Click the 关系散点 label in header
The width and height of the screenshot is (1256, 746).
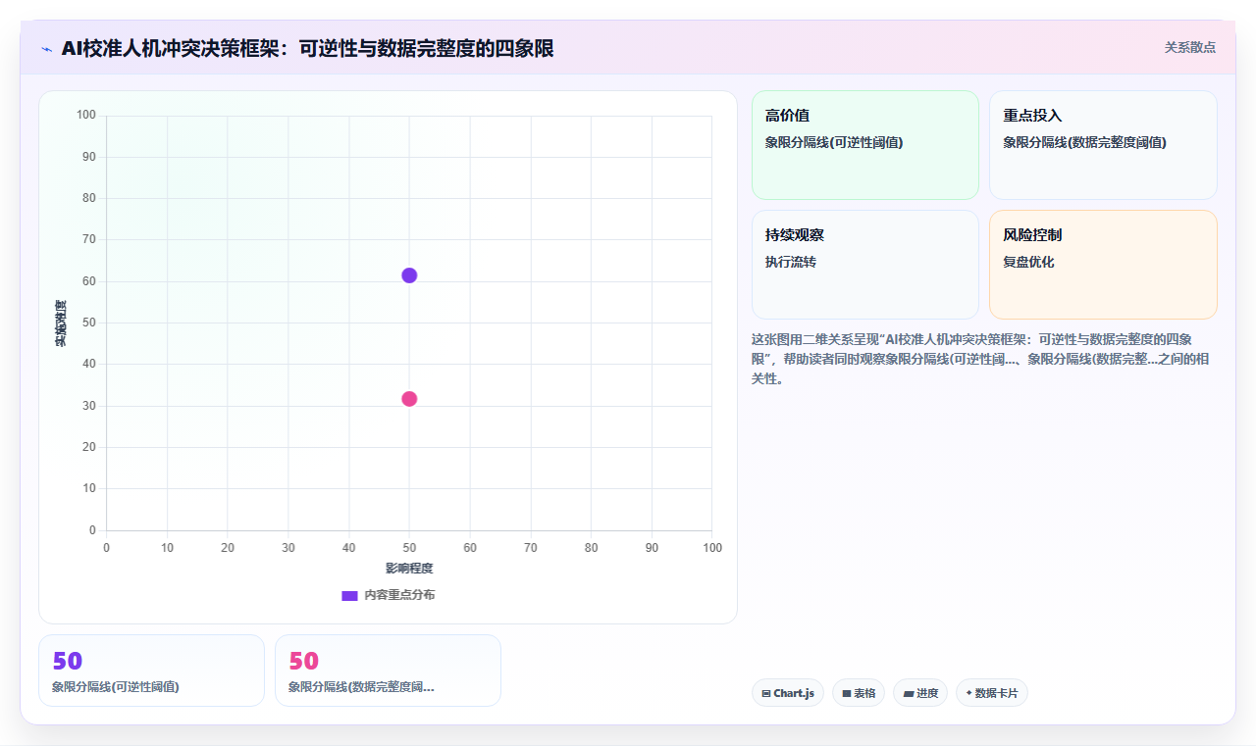(1189, 47)
